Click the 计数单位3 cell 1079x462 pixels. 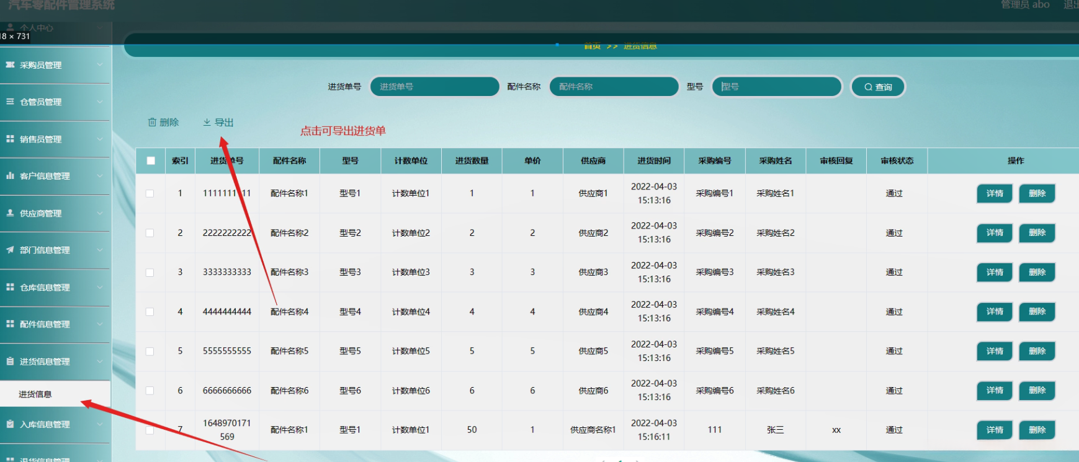(x=411, y=272)
